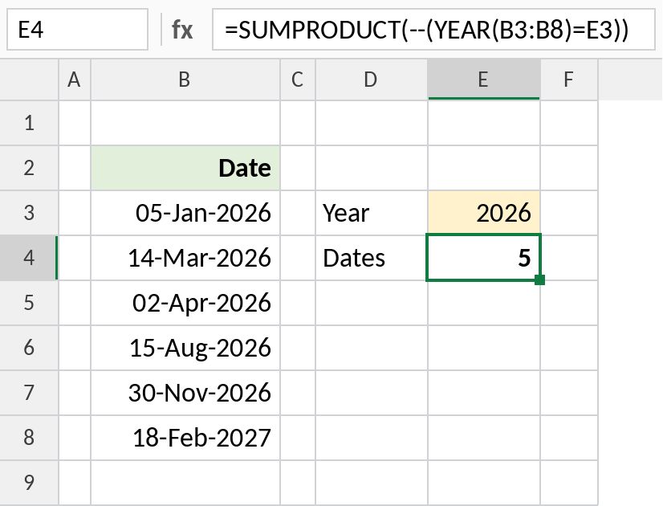The image size is (663, 506).
Task: Select row 6 header
Action: click(x=29, y=348)
